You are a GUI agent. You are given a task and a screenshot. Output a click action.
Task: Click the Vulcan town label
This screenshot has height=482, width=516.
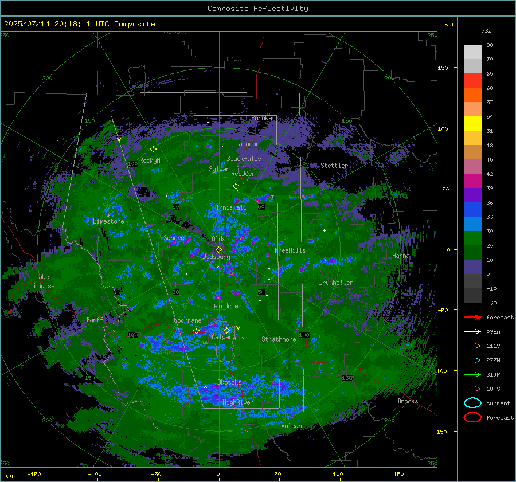[x=292, y=426]
